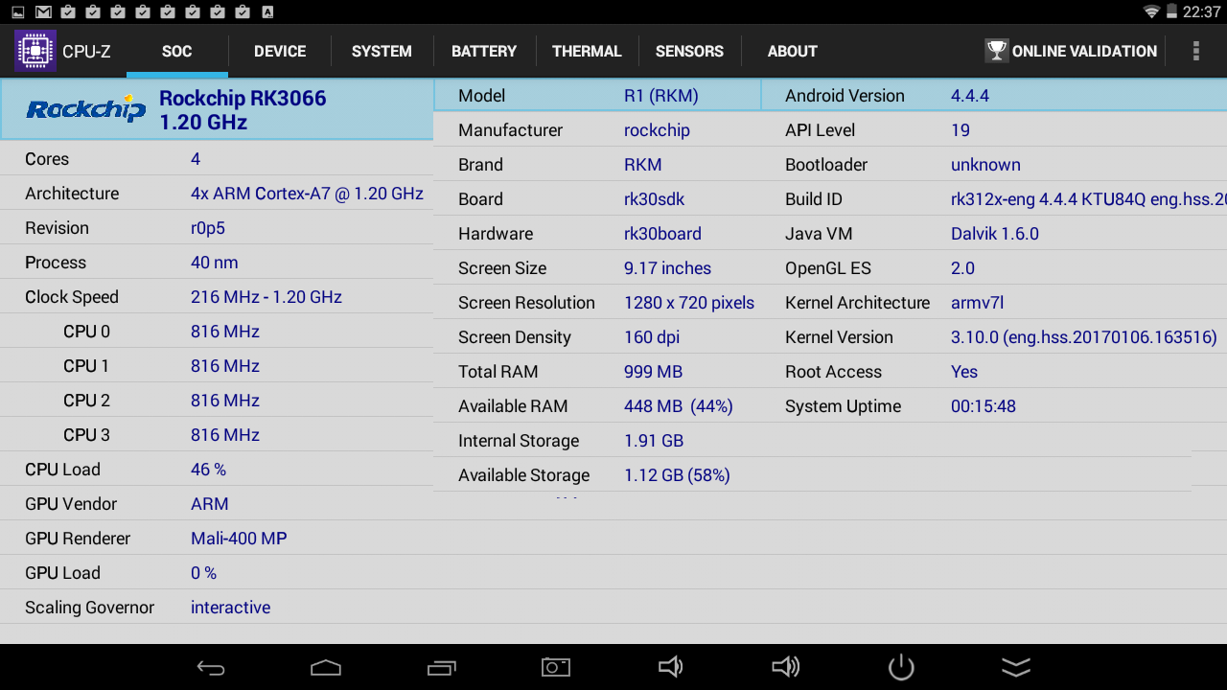Switch to the BATTERY tab
Image resolution: width=1227 pixels, height=690 pixels.
[484, 52]
